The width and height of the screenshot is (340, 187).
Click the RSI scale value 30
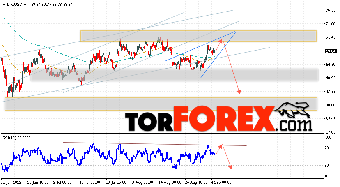coord(327,166)
